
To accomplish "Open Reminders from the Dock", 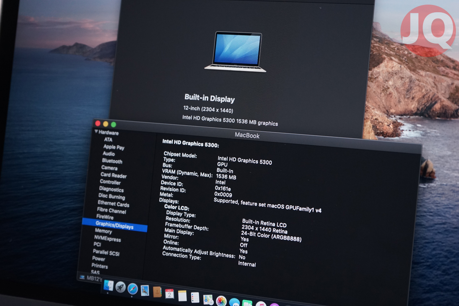I will click(x=195, y=297).
